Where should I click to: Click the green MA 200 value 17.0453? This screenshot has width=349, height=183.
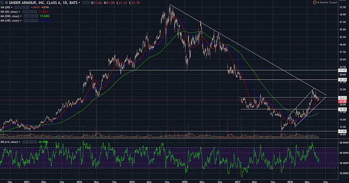(45, 16)
